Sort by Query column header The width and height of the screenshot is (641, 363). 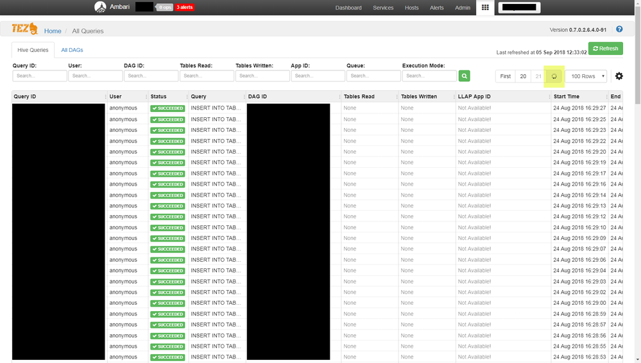[198, 97]
